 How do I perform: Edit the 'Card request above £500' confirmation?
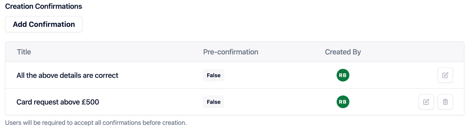[426, 102]
